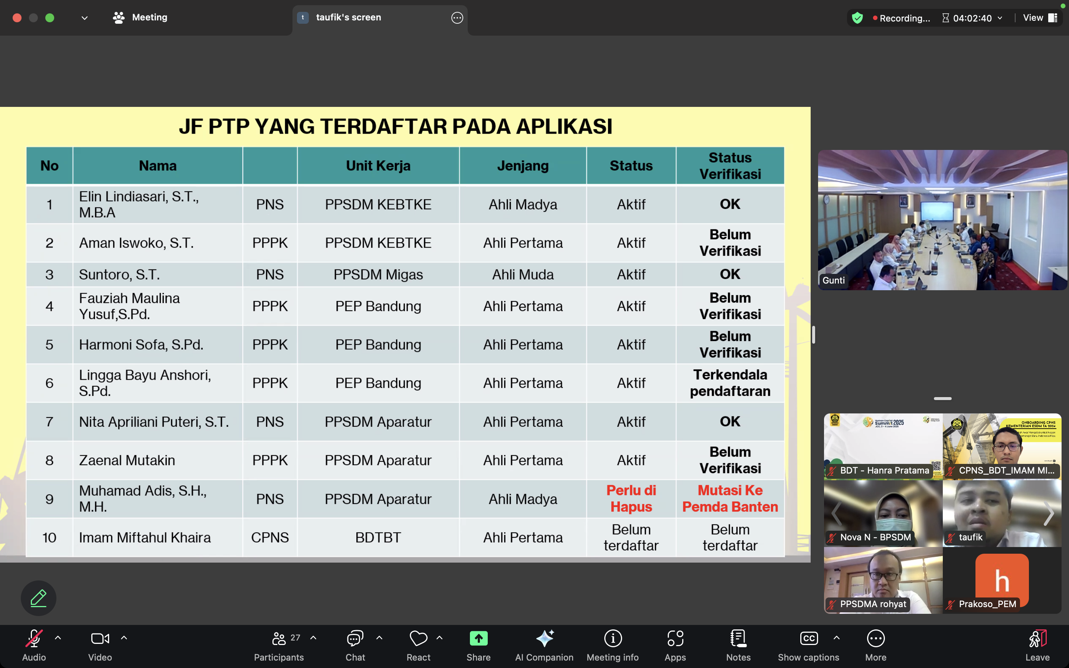
Task: Open taufik's screen tab options
Action: coord(457,18)
